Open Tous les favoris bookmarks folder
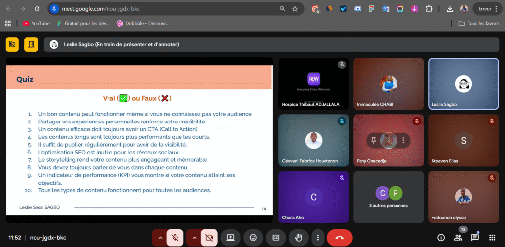 (478, 23)
